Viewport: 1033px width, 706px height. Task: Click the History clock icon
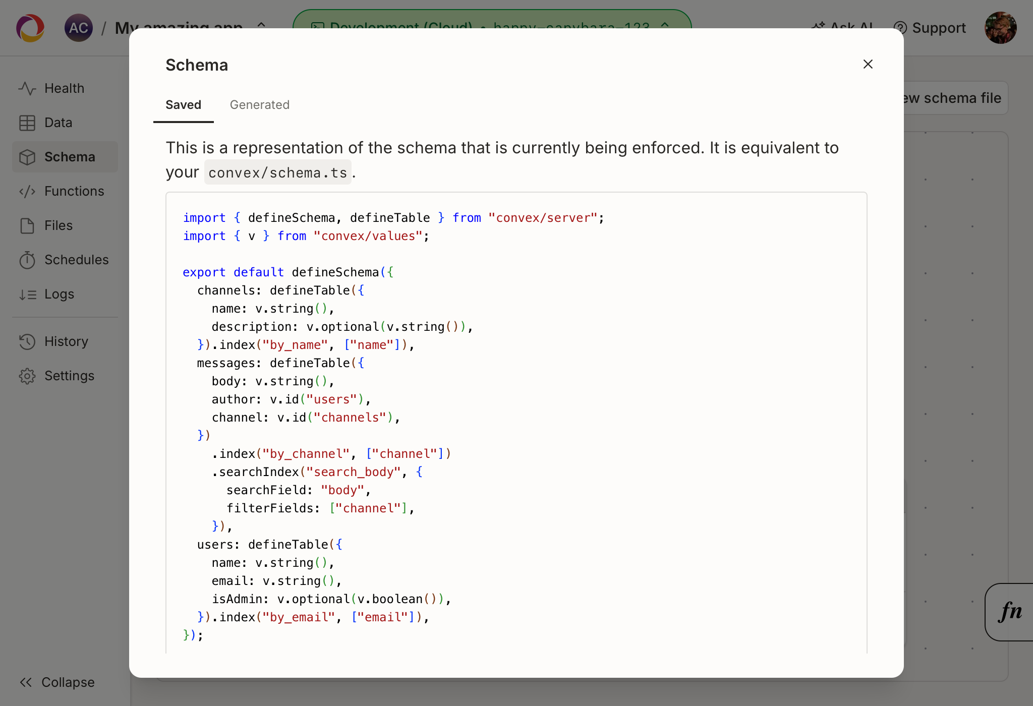27,341
